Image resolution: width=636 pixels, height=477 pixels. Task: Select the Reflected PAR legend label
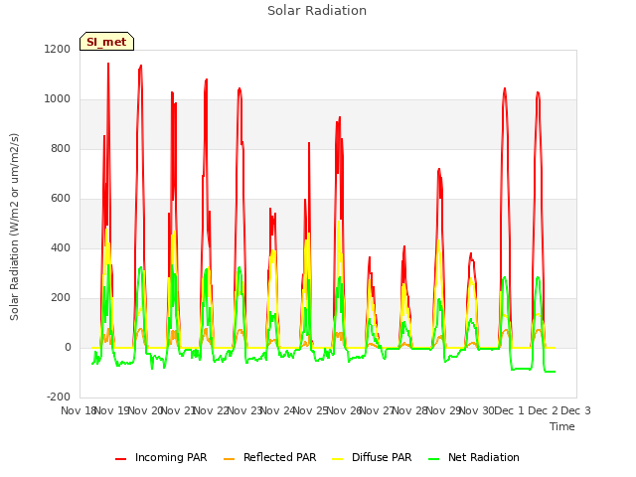point(280,457)
